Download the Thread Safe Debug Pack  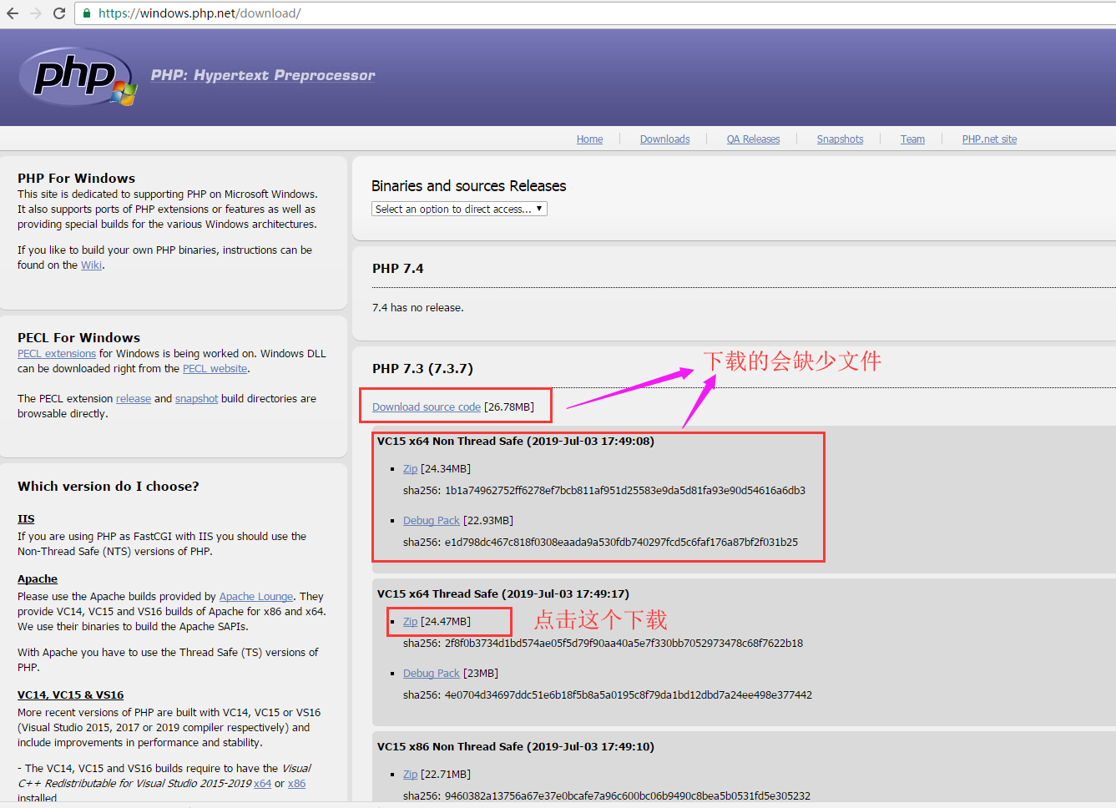[432, 673]
